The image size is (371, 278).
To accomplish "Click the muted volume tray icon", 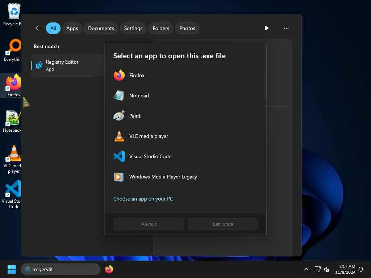I will pyautogui.click(x=327, y=269).
